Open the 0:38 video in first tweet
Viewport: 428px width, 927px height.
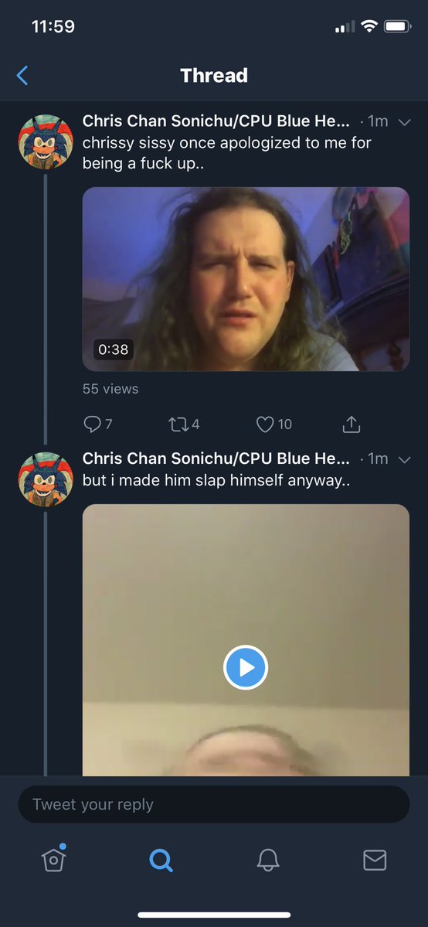[246, 279]
